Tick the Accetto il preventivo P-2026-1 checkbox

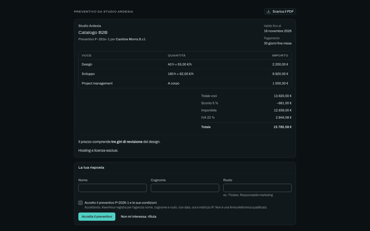pyautogui.click(x=80, y=203)
